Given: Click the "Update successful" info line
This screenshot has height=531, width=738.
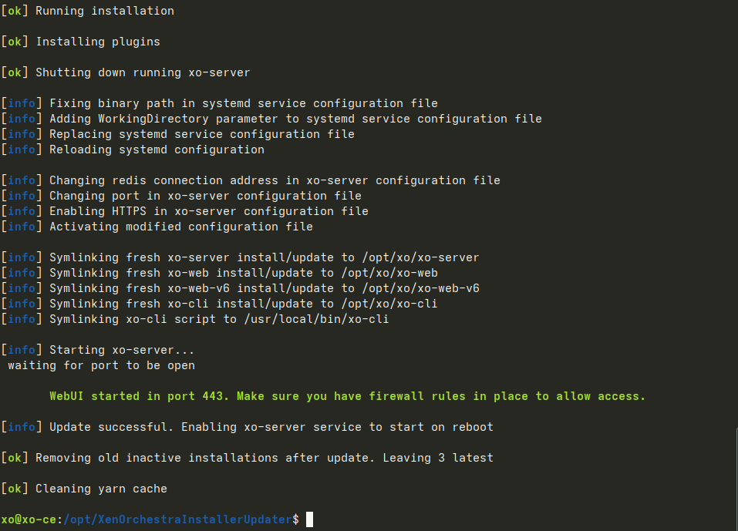Looking at the screenshot, I should 271,427.
